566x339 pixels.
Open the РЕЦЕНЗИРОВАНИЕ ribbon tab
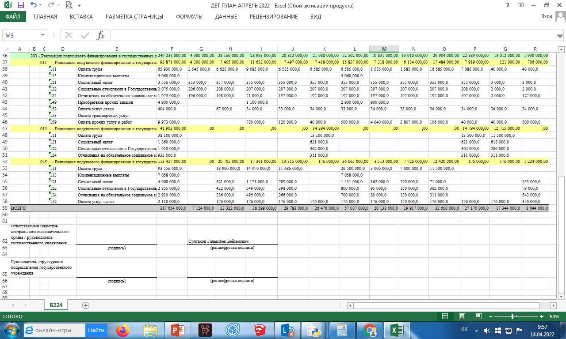pos(274,17)
